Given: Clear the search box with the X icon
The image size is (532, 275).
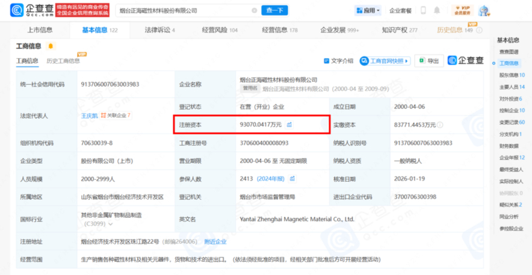Looking at the screenshot, I should [x=254, y=10].
